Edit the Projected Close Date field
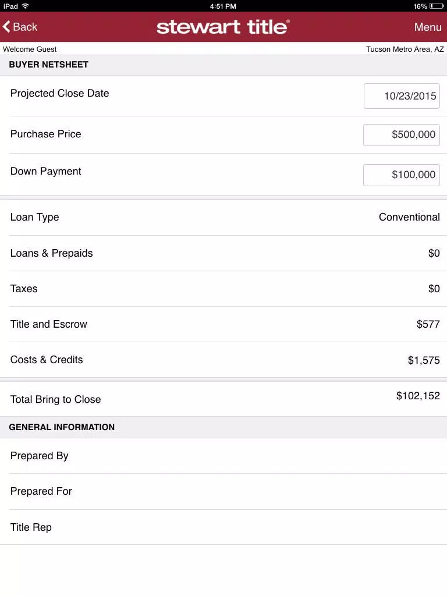Image resolution: width=447 pixels, height=596 pixels. (402, 96)
